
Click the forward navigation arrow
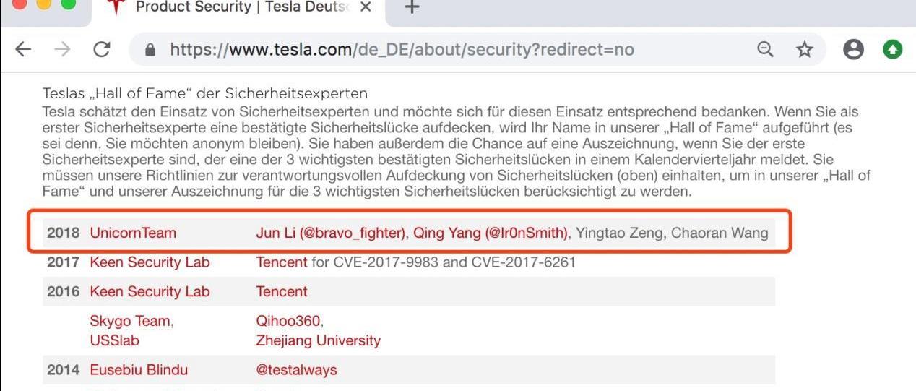(63, 49)
